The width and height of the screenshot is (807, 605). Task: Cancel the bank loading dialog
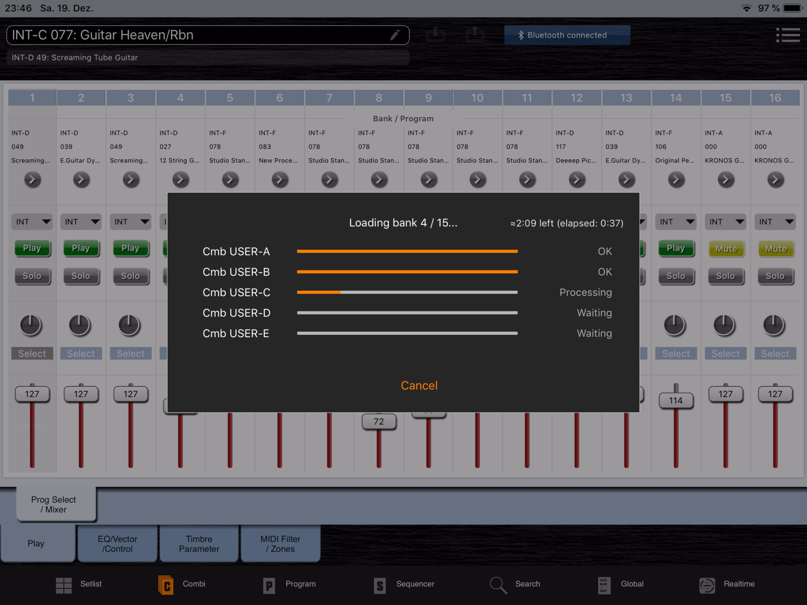[419, 385]
